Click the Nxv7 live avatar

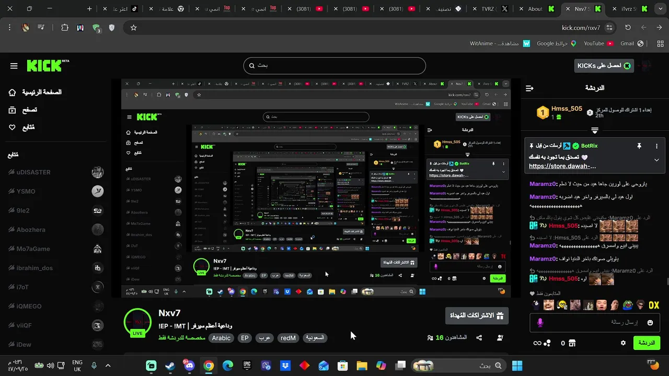click(x=137, y=322)
